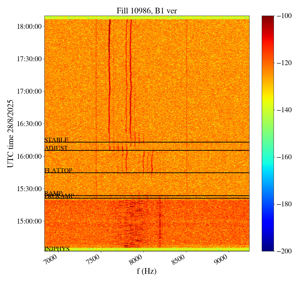Image resolution: width=308 pixels, height=283 pixels.
Task: Select the 15:30:00 time tick label
Action: coord(29,189)
